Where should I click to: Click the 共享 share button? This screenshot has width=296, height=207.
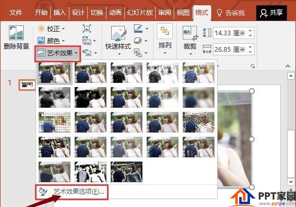[272, 13]
